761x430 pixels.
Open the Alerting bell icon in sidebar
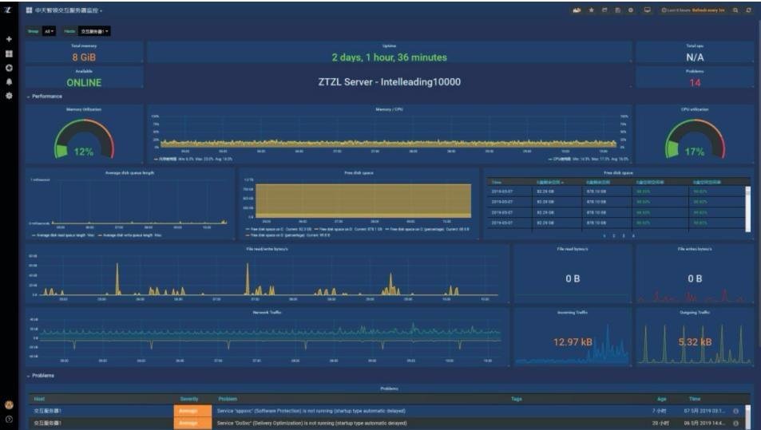click(9, 81)
